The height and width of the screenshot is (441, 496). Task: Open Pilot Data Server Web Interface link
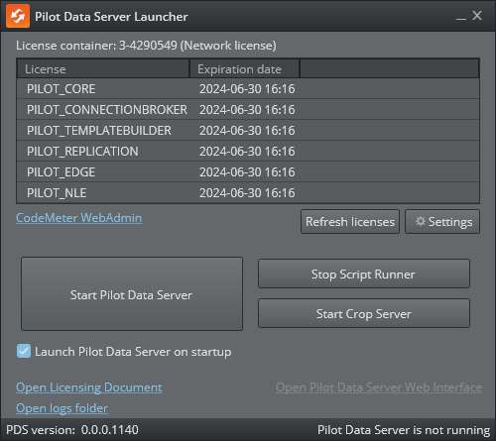379,387
